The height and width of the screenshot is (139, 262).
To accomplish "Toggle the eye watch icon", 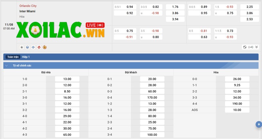I will pos(33,47).
